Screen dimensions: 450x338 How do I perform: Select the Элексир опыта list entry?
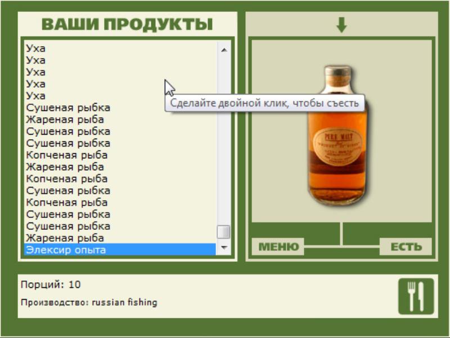point(120,250)
